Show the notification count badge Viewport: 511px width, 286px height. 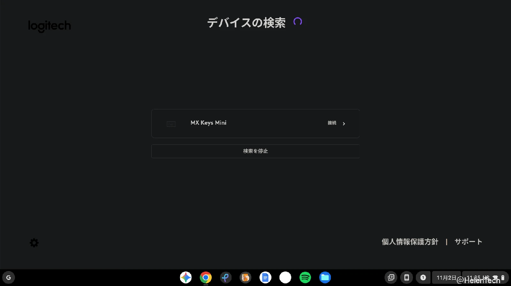pos(423,277)
